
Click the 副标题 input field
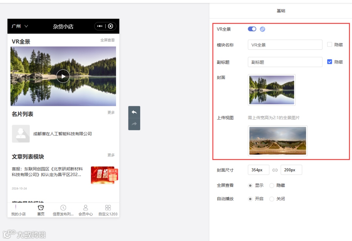click(x=285, y=62)
